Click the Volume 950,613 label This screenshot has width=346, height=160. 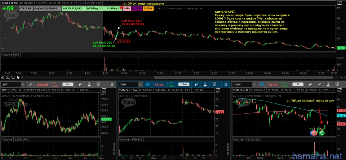[x=130, y=139]
